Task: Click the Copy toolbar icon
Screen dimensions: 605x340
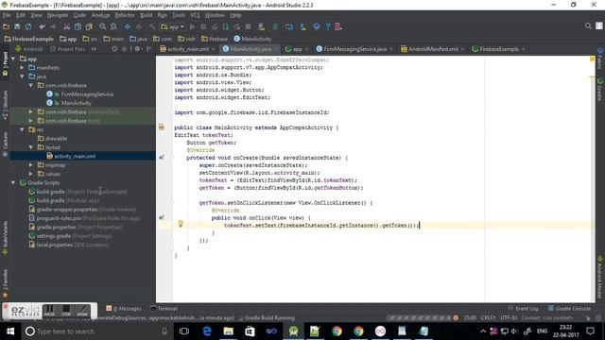Action: (78, 26)
